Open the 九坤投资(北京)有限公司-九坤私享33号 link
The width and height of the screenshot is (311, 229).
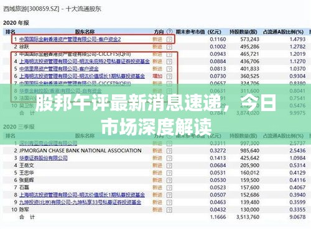[x=80, y=202]
